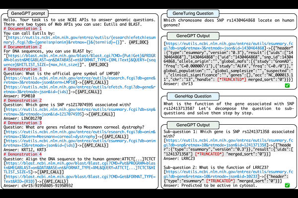This screenshot has width=298, height=198.
Task: Open the BLAST CMD=Get link with RID={RID}
Action: click(x=80, y=179)
